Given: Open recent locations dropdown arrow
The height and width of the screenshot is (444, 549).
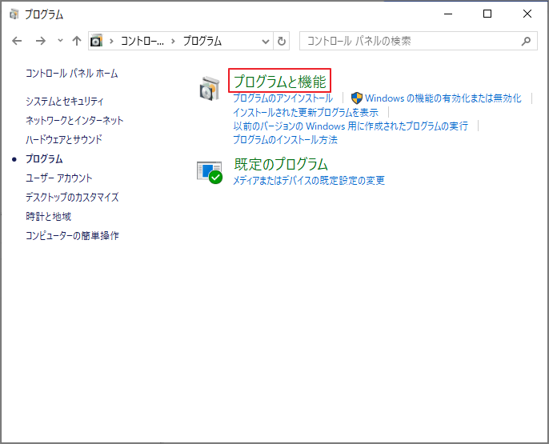Looking at the screenshot, I should coord(60,41).
